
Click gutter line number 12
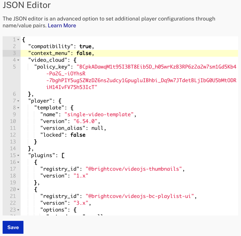coord(13,135)
